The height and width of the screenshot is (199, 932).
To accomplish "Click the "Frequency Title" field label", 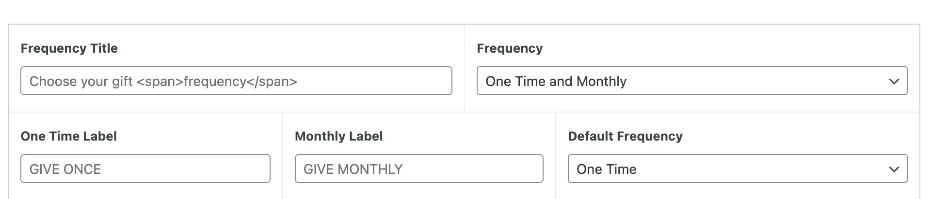I will click(69, 48).
